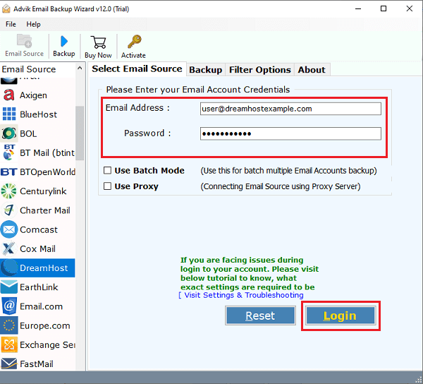Choose the BT Mail (btinternet) icon
This screenshot has height=384, width=423.
[9, 152]
